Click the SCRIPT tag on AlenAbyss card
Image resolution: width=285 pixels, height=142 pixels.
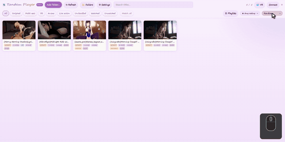(43, 45)
